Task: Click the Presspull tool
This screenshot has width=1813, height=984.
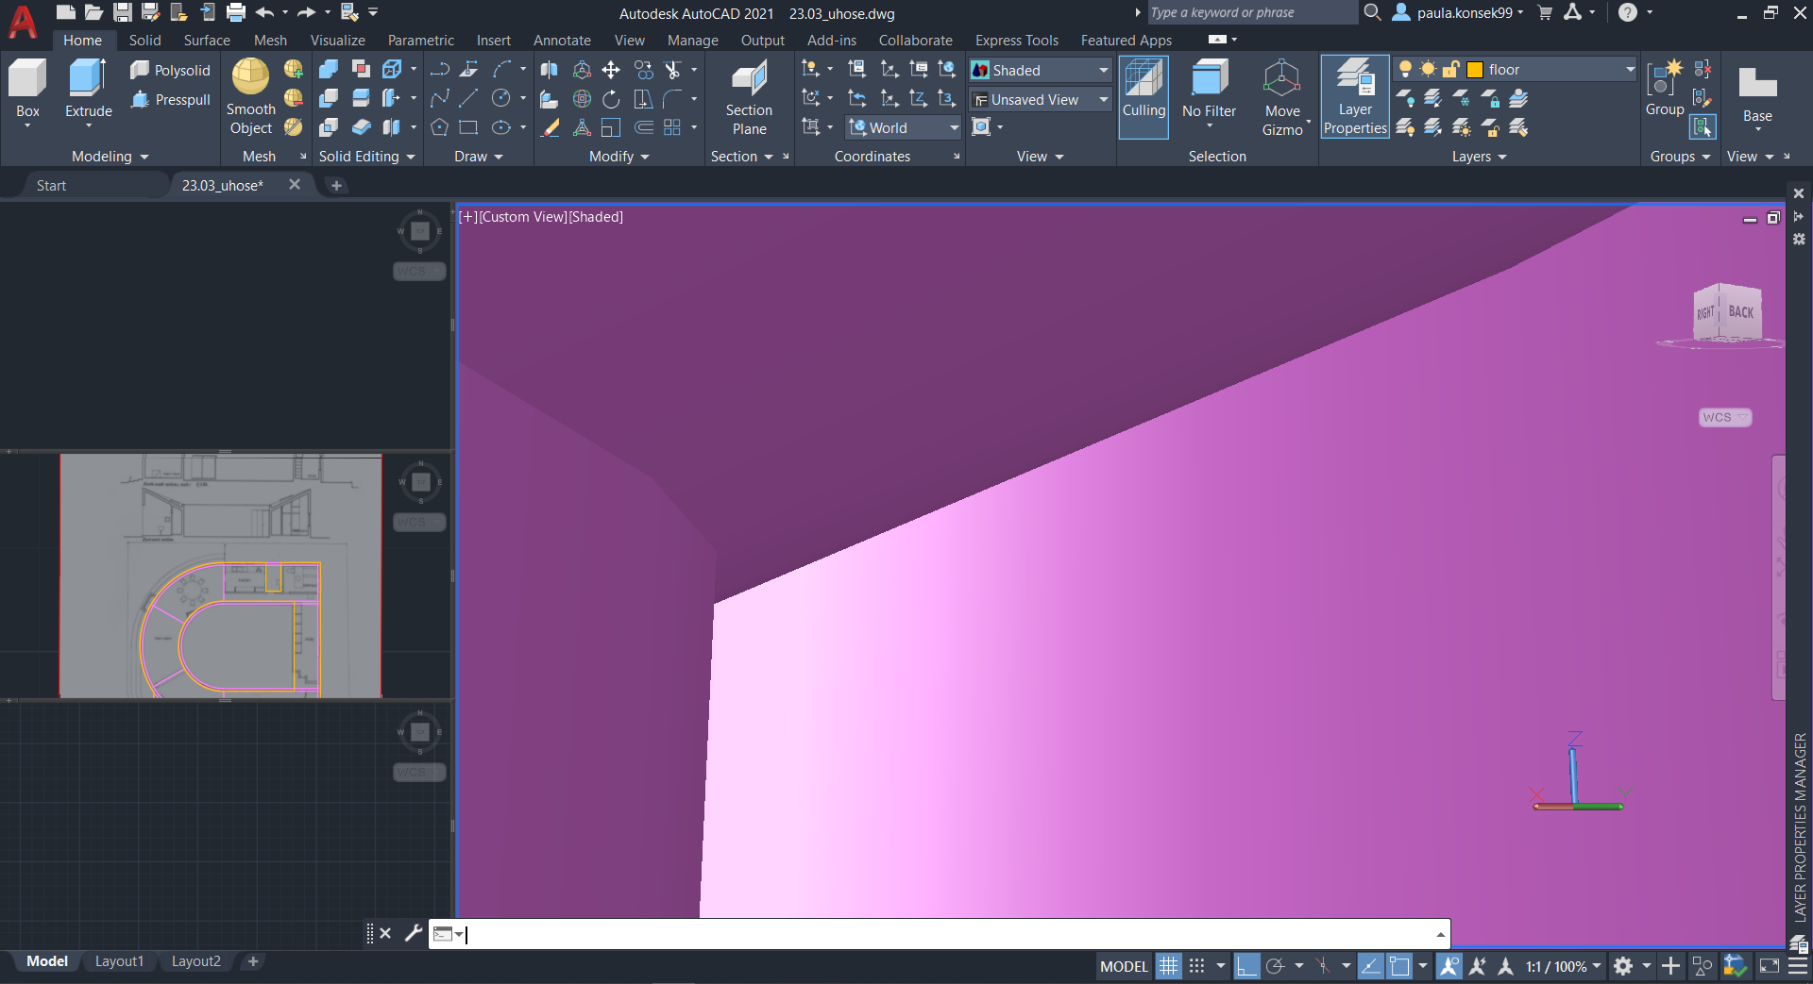Action: [170, 99]
